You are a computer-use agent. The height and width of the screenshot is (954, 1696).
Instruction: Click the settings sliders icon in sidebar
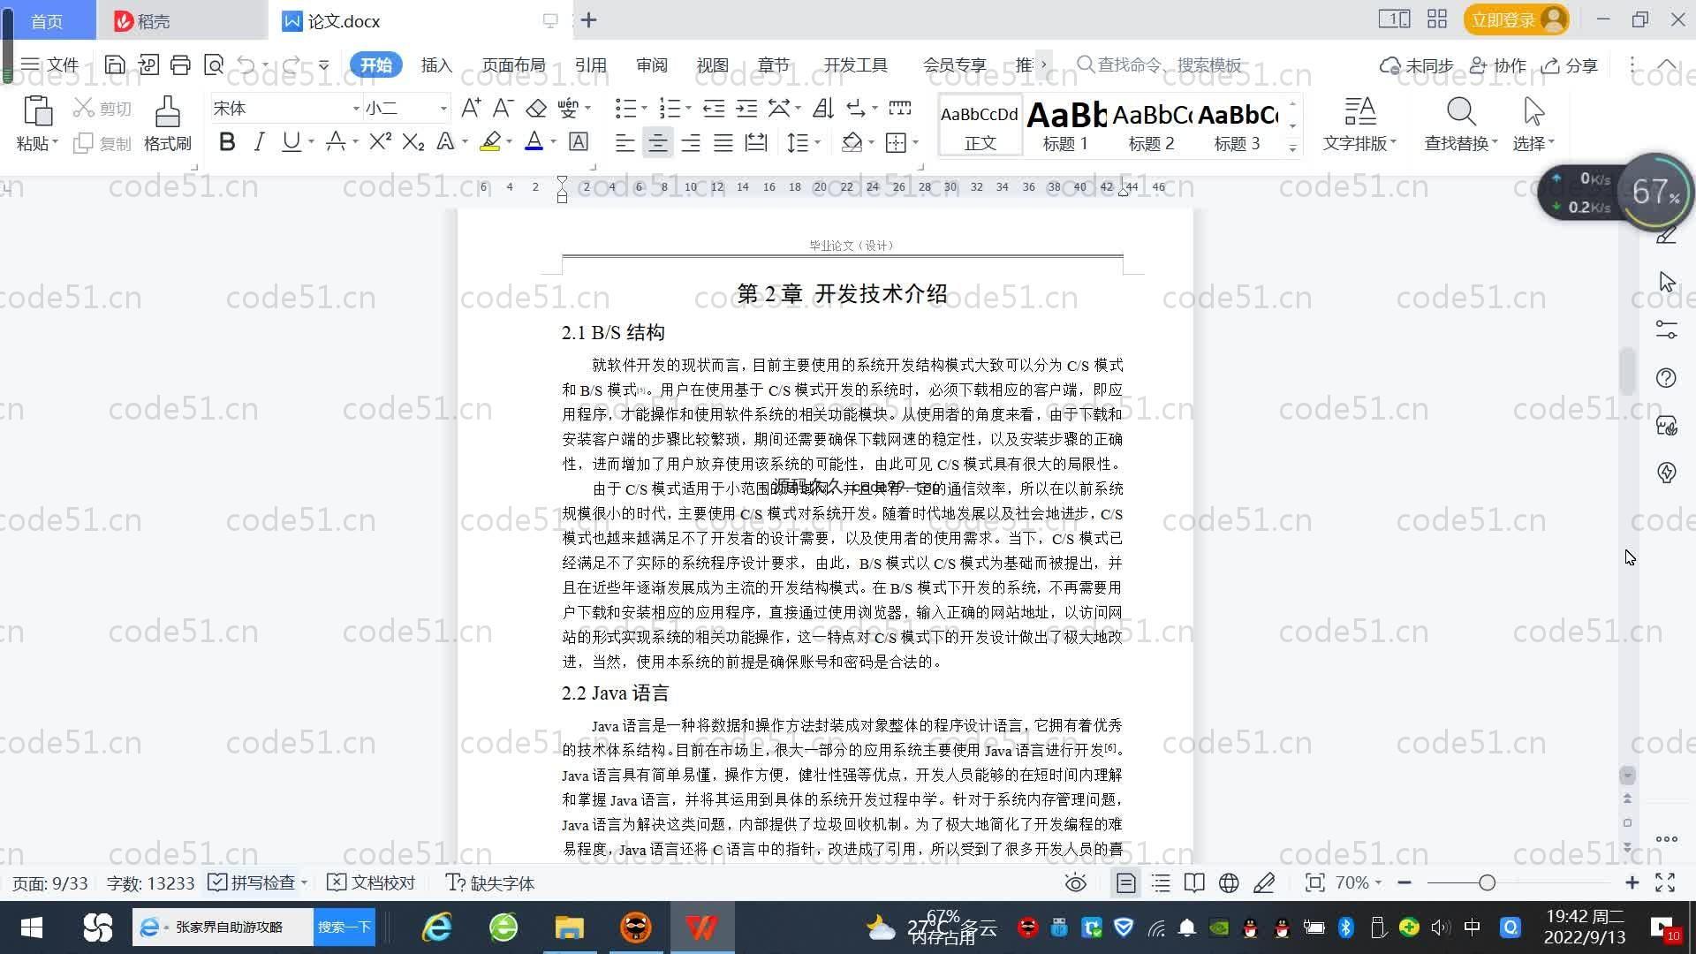[x=1666, y=329]
